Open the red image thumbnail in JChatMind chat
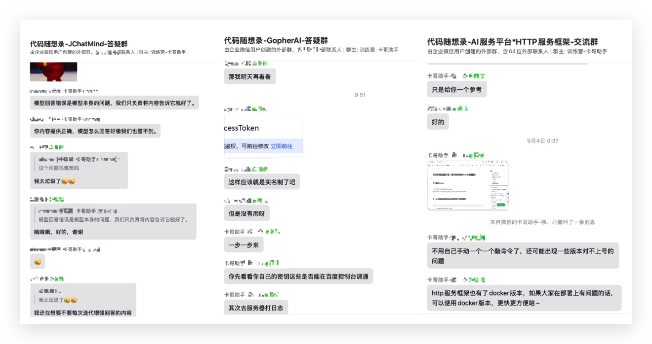This screenshot has width=652, height=344. (53, 72)
